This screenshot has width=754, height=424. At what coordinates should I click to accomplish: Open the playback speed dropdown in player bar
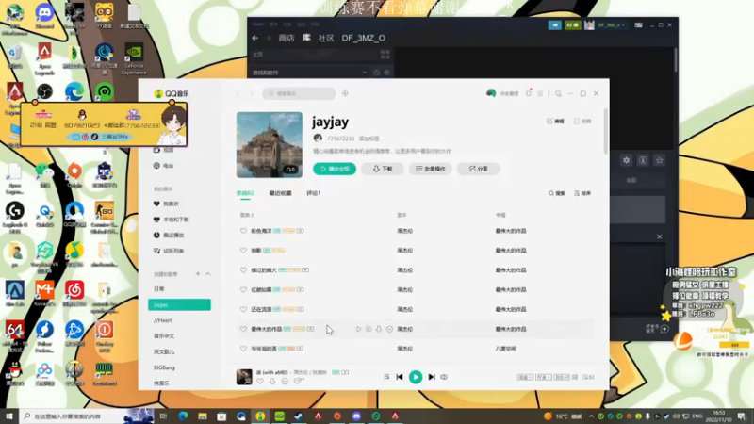[x=525, y=377]
